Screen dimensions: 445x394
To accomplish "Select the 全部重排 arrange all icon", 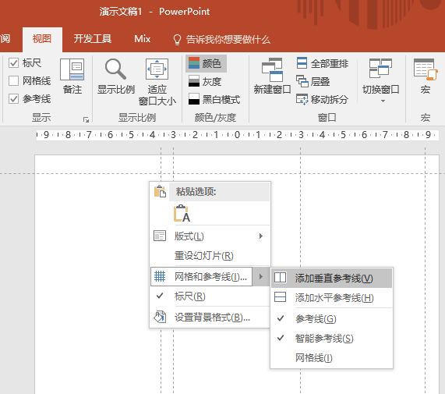I will pyautogui.click(x=302, y=63).
